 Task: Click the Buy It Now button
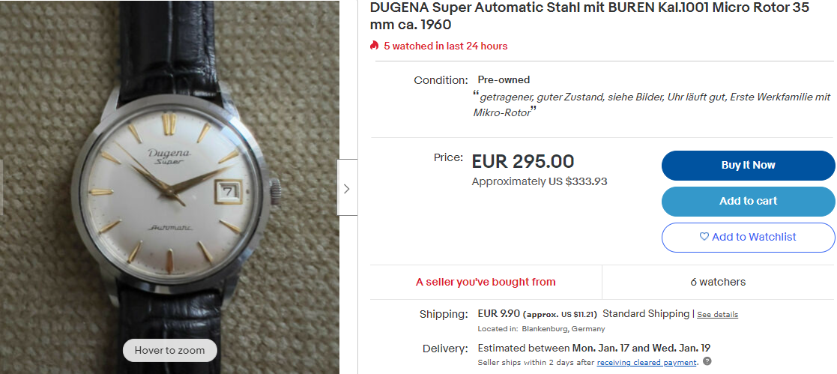coord(749,166)
